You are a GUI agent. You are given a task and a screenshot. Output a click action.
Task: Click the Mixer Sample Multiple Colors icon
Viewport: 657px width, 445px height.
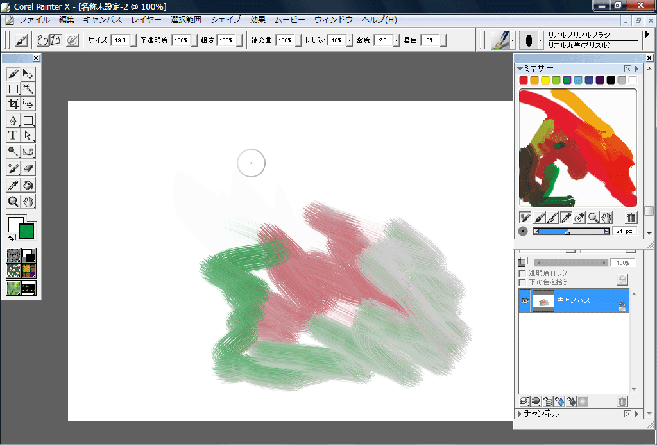pos(579,218)
